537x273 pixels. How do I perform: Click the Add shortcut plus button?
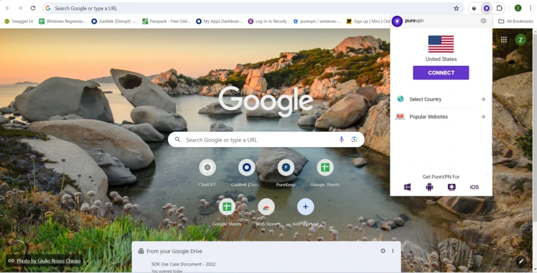[x=306, y=207]
